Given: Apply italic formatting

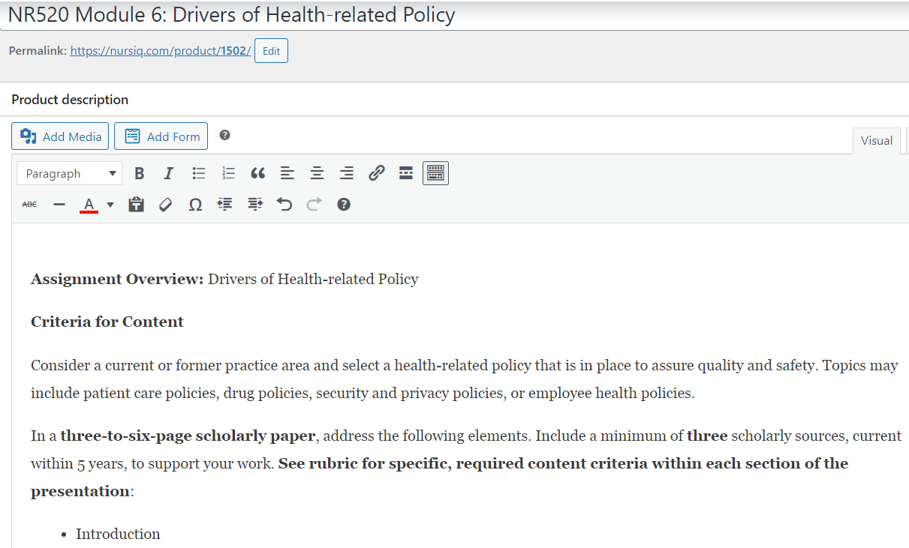Looking at the screenshot, I should [x=169, y=174].
